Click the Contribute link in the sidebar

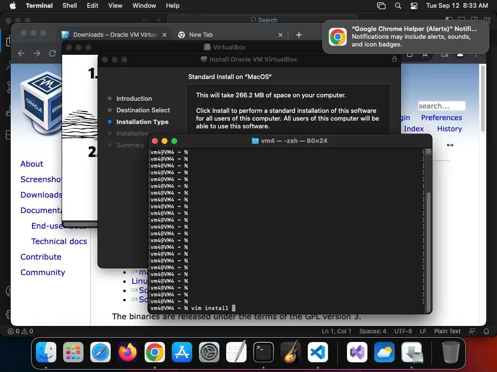coord(41,257)
